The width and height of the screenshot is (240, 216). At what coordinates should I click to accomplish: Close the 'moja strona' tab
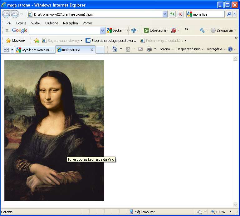92,50
